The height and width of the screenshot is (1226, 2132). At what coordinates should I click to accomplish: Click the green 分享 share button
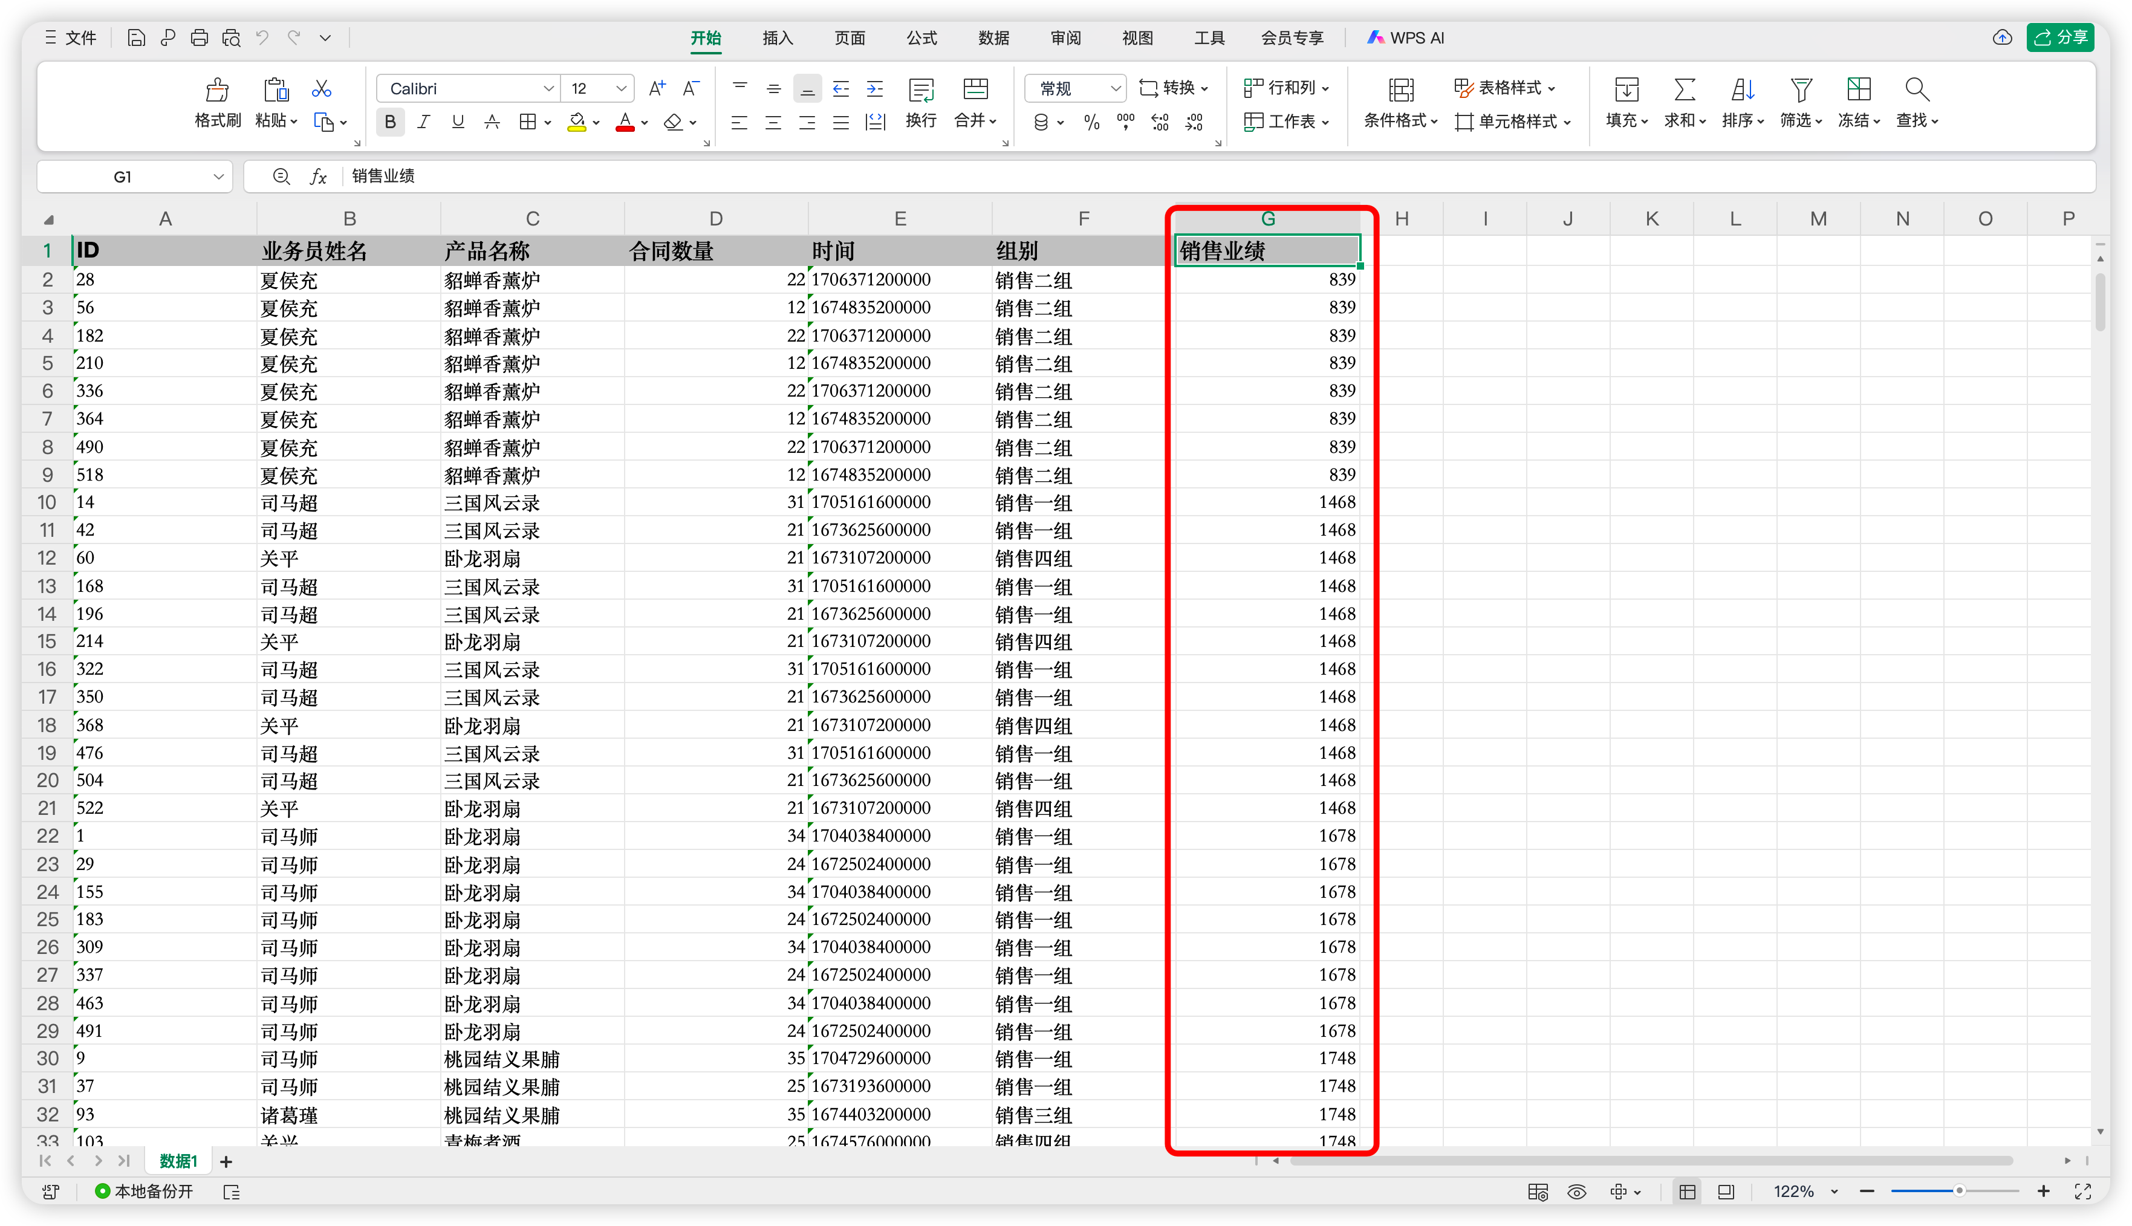[2061, 38]
